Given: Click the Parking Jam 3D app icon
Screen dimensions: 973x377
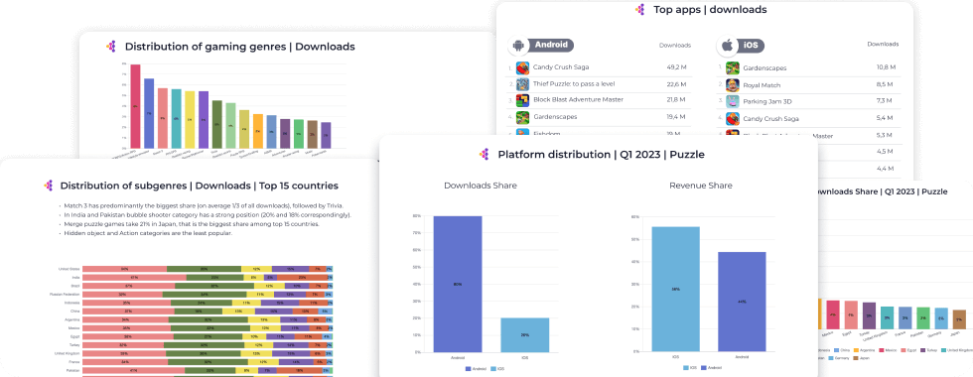Looking at the screenshot, I should pos(733,101).
